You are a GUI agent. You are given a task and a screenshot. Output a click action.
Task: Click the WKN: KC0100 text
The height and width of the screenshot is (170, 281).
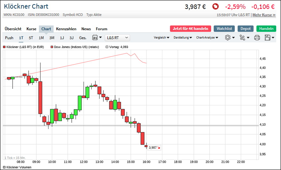(14, 15)
